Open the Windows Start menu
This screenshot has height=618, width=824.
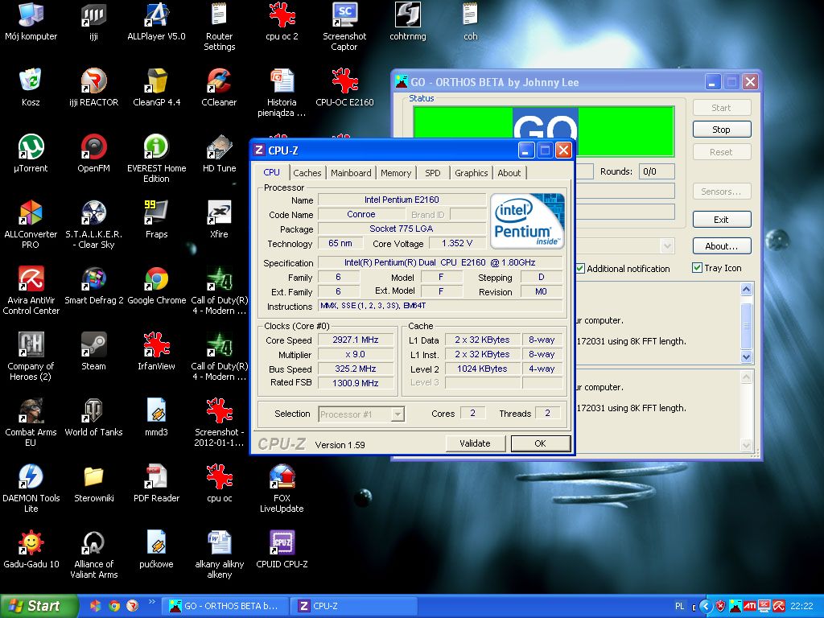pos(39,606)
